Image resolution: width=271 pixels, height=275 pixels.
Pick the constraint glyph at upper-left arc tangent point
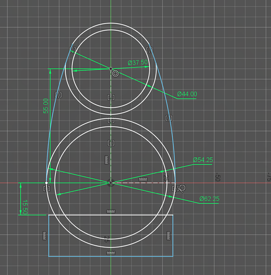[x=73, y=50]
